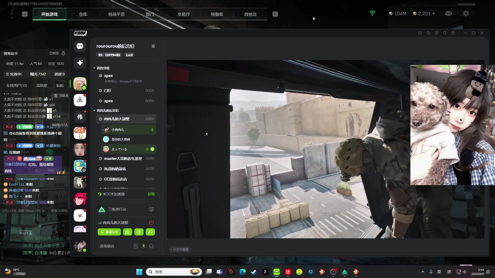Switch to 交易行 game tab

(184, 14)
